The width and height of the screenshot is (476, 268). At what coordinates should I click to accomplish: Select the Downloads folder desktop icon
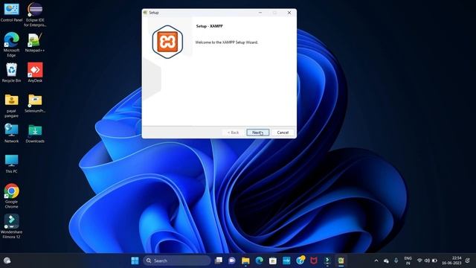tap(35, 133)
